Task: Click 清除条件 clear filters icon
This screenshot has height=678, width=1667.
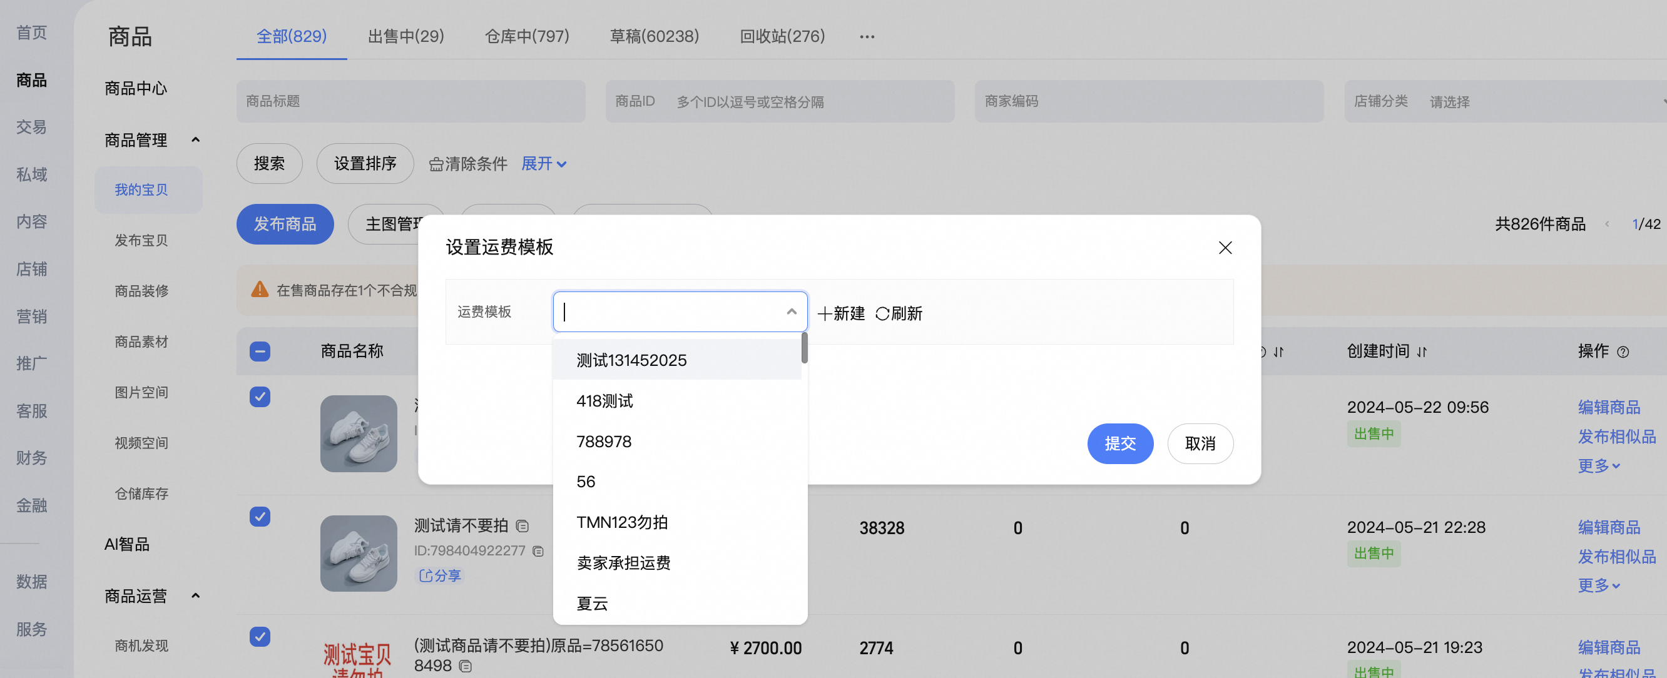Action: coord(436,164)
